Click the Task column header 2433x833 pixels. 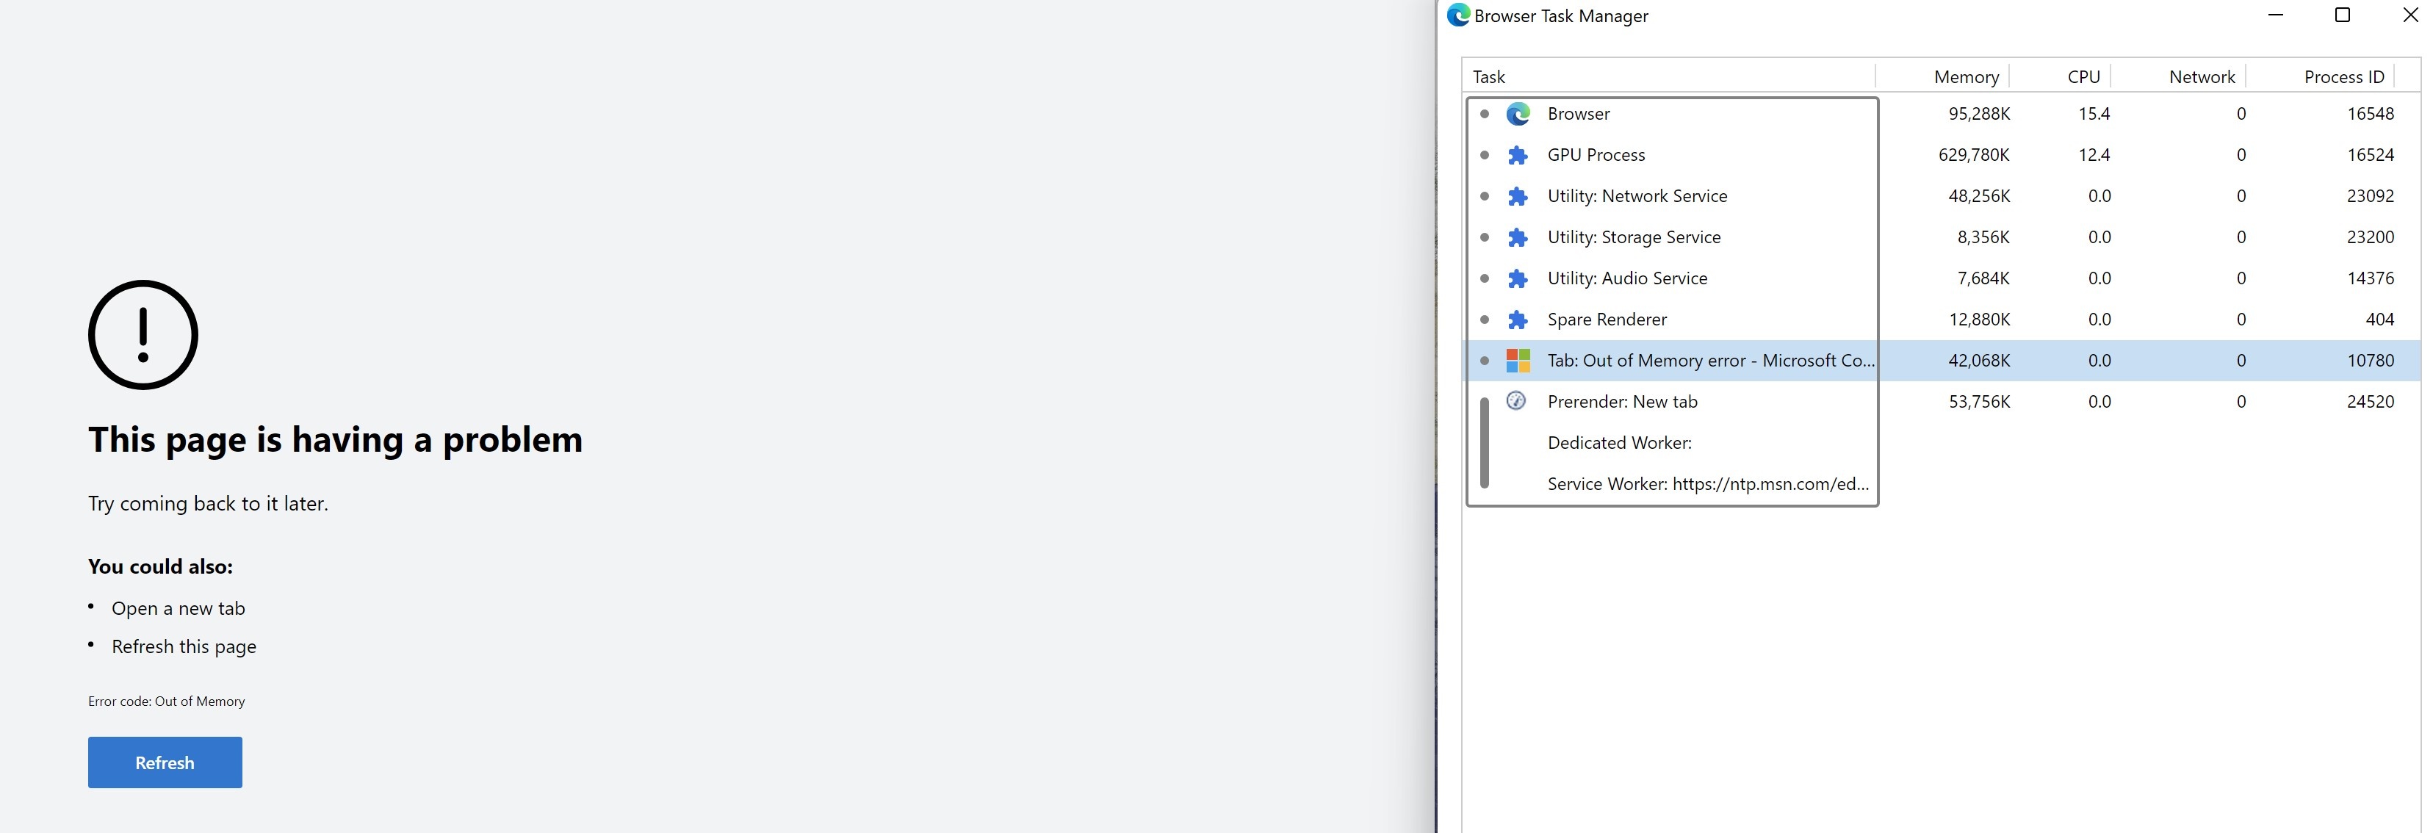tap(1488, 76)
